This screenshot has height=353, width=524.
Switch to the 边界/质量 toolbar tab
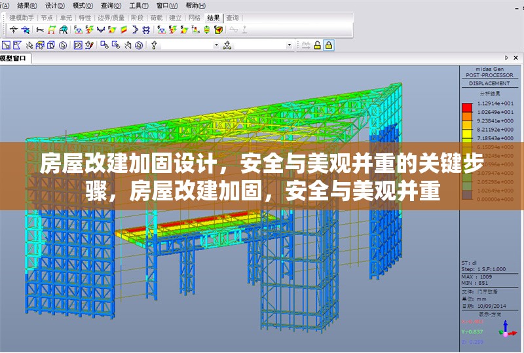tap(111, 18)
